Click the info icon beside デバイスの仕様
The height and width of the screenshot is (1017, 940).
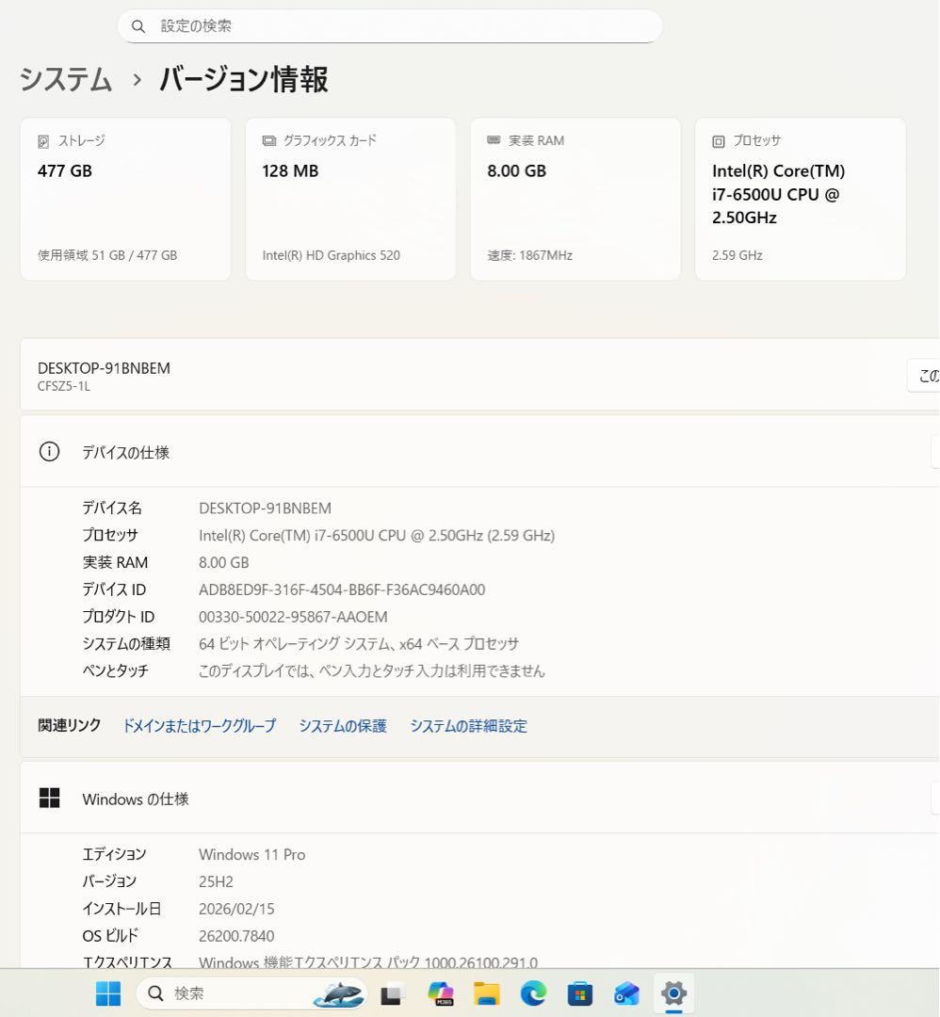coord(49,451)
